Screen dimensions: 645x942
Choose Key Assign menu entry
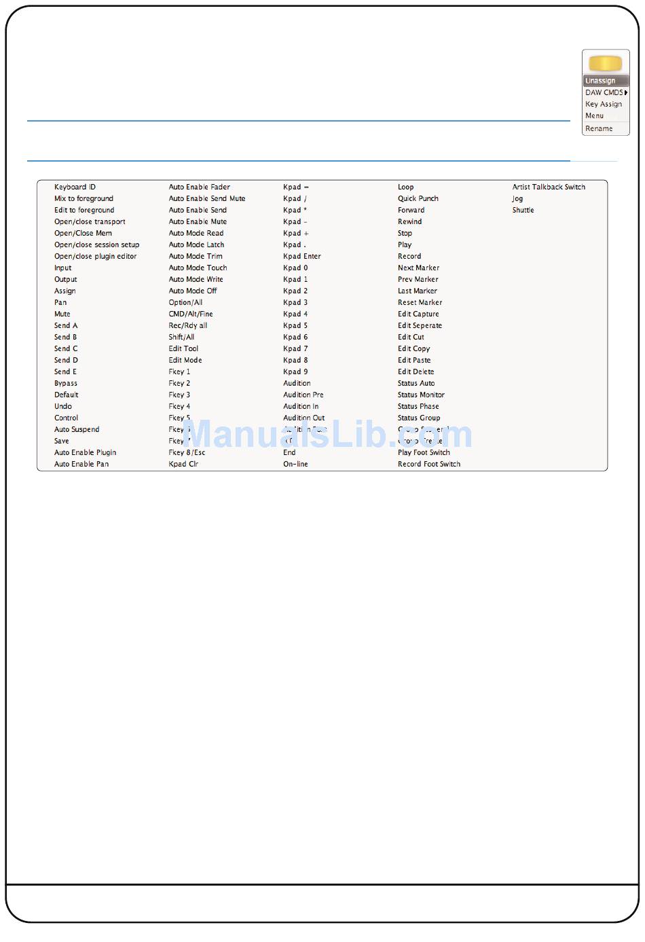point(604,104)
